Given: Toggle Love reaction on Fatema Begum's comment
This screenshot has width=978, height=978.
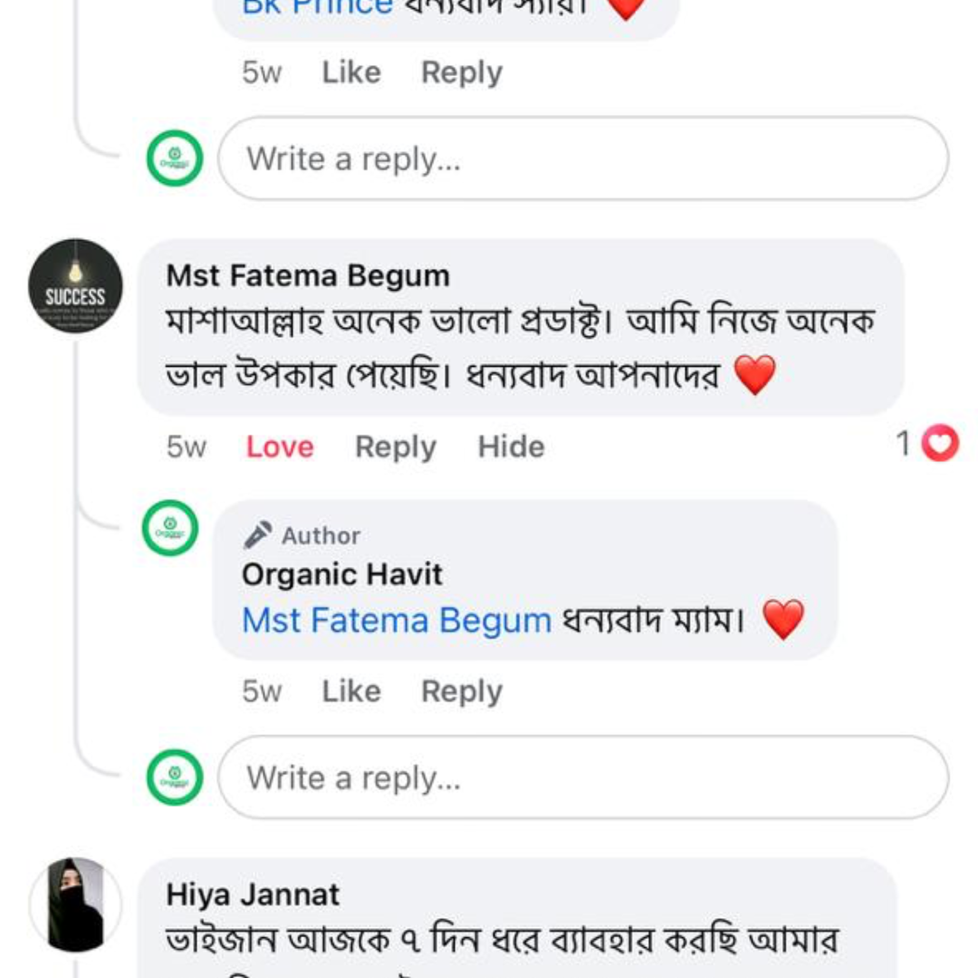Looking at the screenshot, I should [280, 446].
